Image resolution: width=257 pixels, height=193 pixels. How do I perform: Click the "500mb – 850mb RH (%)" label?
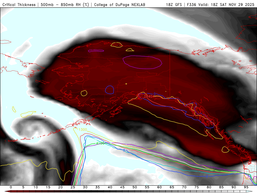click(65, 5)
